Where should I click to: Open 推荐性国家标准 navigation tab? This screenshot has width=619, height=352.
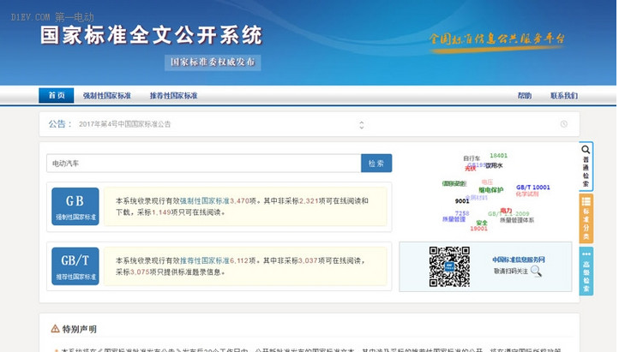(173, 96)
